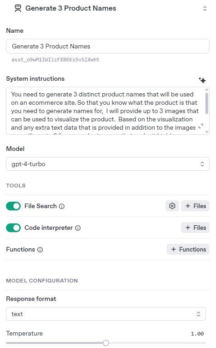Click the Code interpreter info icon
This screenshot has height=348, width=216.
(x=78, y=228)
